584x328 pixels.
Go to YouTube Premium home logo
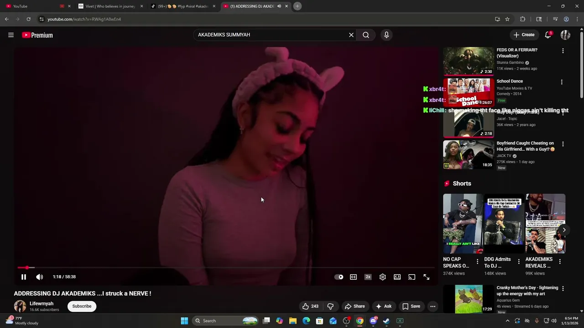[37, 35]
